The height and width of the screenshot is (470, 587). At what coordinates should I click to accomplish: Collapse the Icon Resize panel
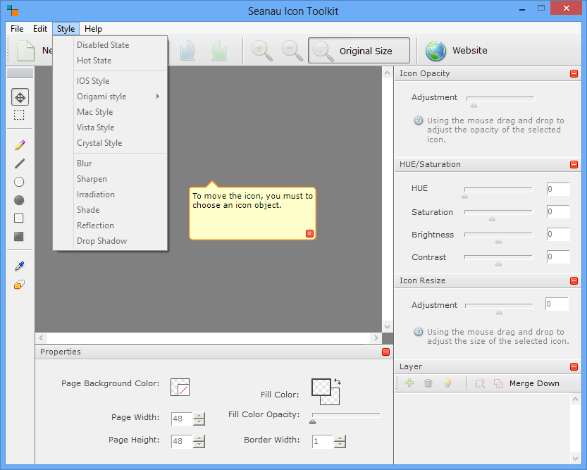click(574, 280)
